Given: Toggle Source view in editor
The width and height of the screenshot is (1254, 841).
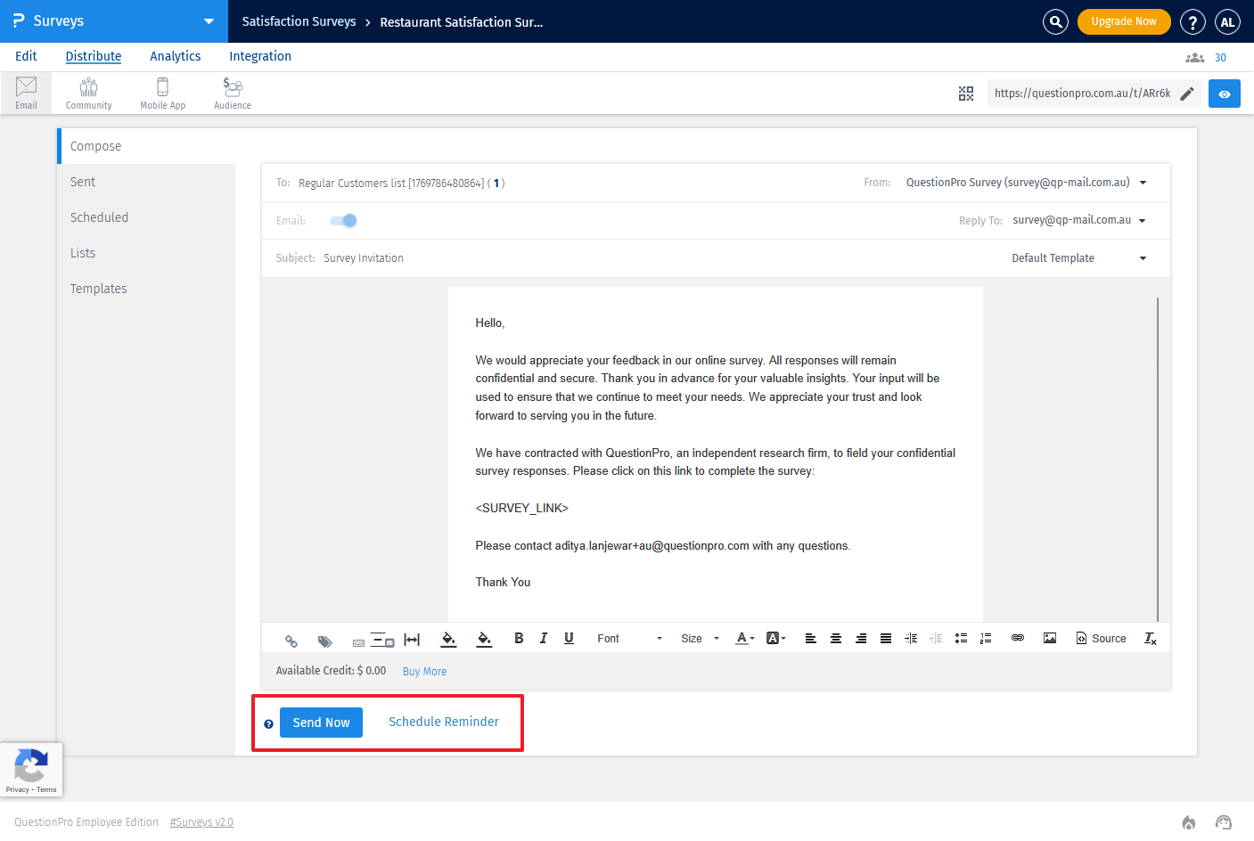Looking at the screenshot, I should click(x=1101, y=639).
